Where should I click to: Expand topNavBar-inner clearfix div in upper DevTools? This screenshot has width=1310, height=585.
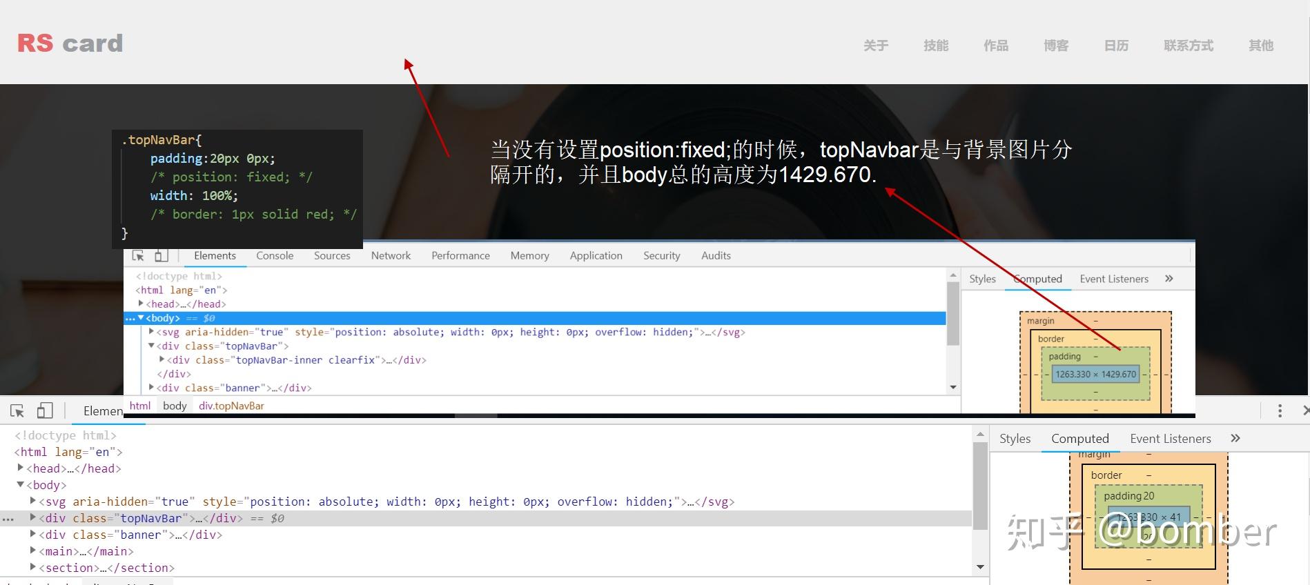[x=162, y=359]
